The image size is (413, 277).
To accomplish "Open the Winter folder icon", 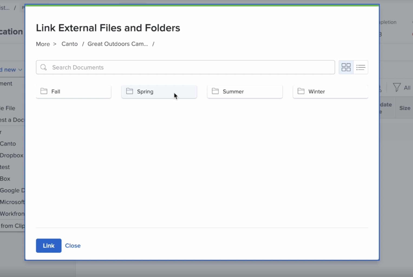I will click(301, 91).
